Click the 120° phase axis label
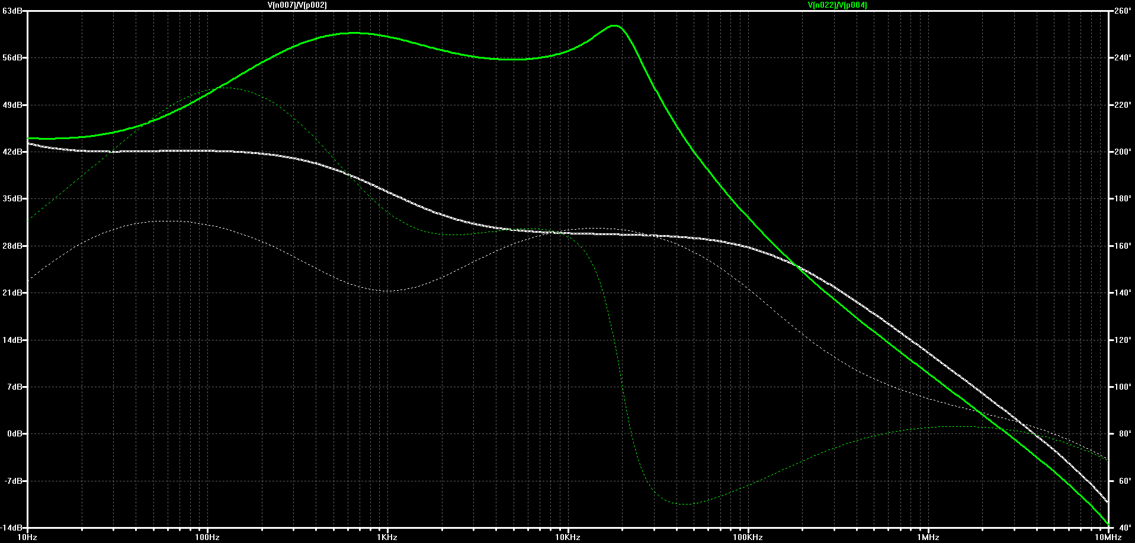This screenshot has width=1135, height=543. tap(1123, 340)
